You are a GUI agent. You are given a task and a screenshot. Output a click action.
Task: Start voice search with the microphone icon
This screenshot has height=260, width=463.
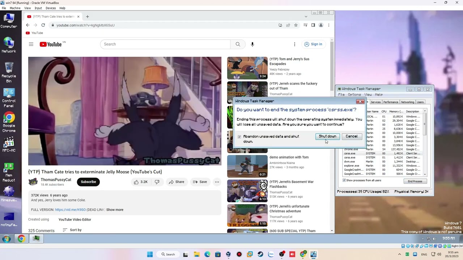click(x=252, y=44)
